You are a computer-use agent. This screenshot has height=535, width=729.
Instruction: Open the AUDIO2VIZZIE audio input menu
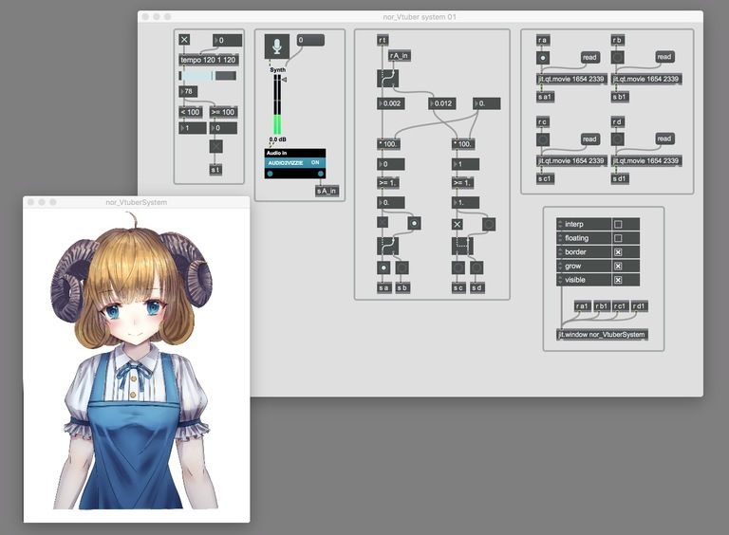point(286,163)
